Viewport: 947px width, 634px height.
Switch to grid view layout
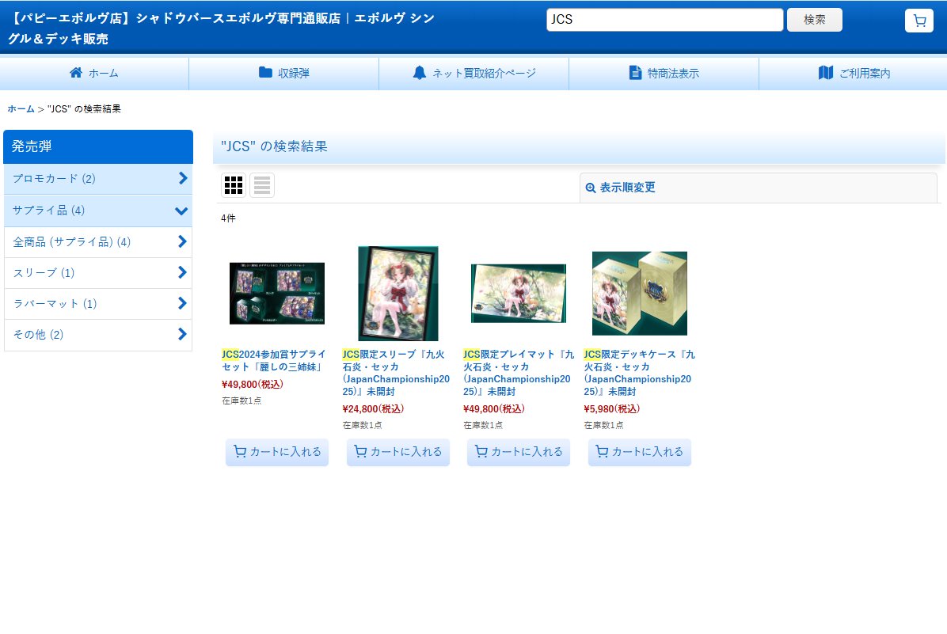(234, 185)
